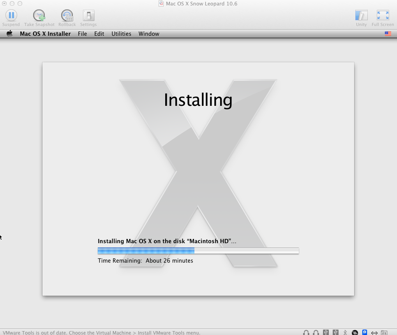Open the Window menu

(149, 33)
